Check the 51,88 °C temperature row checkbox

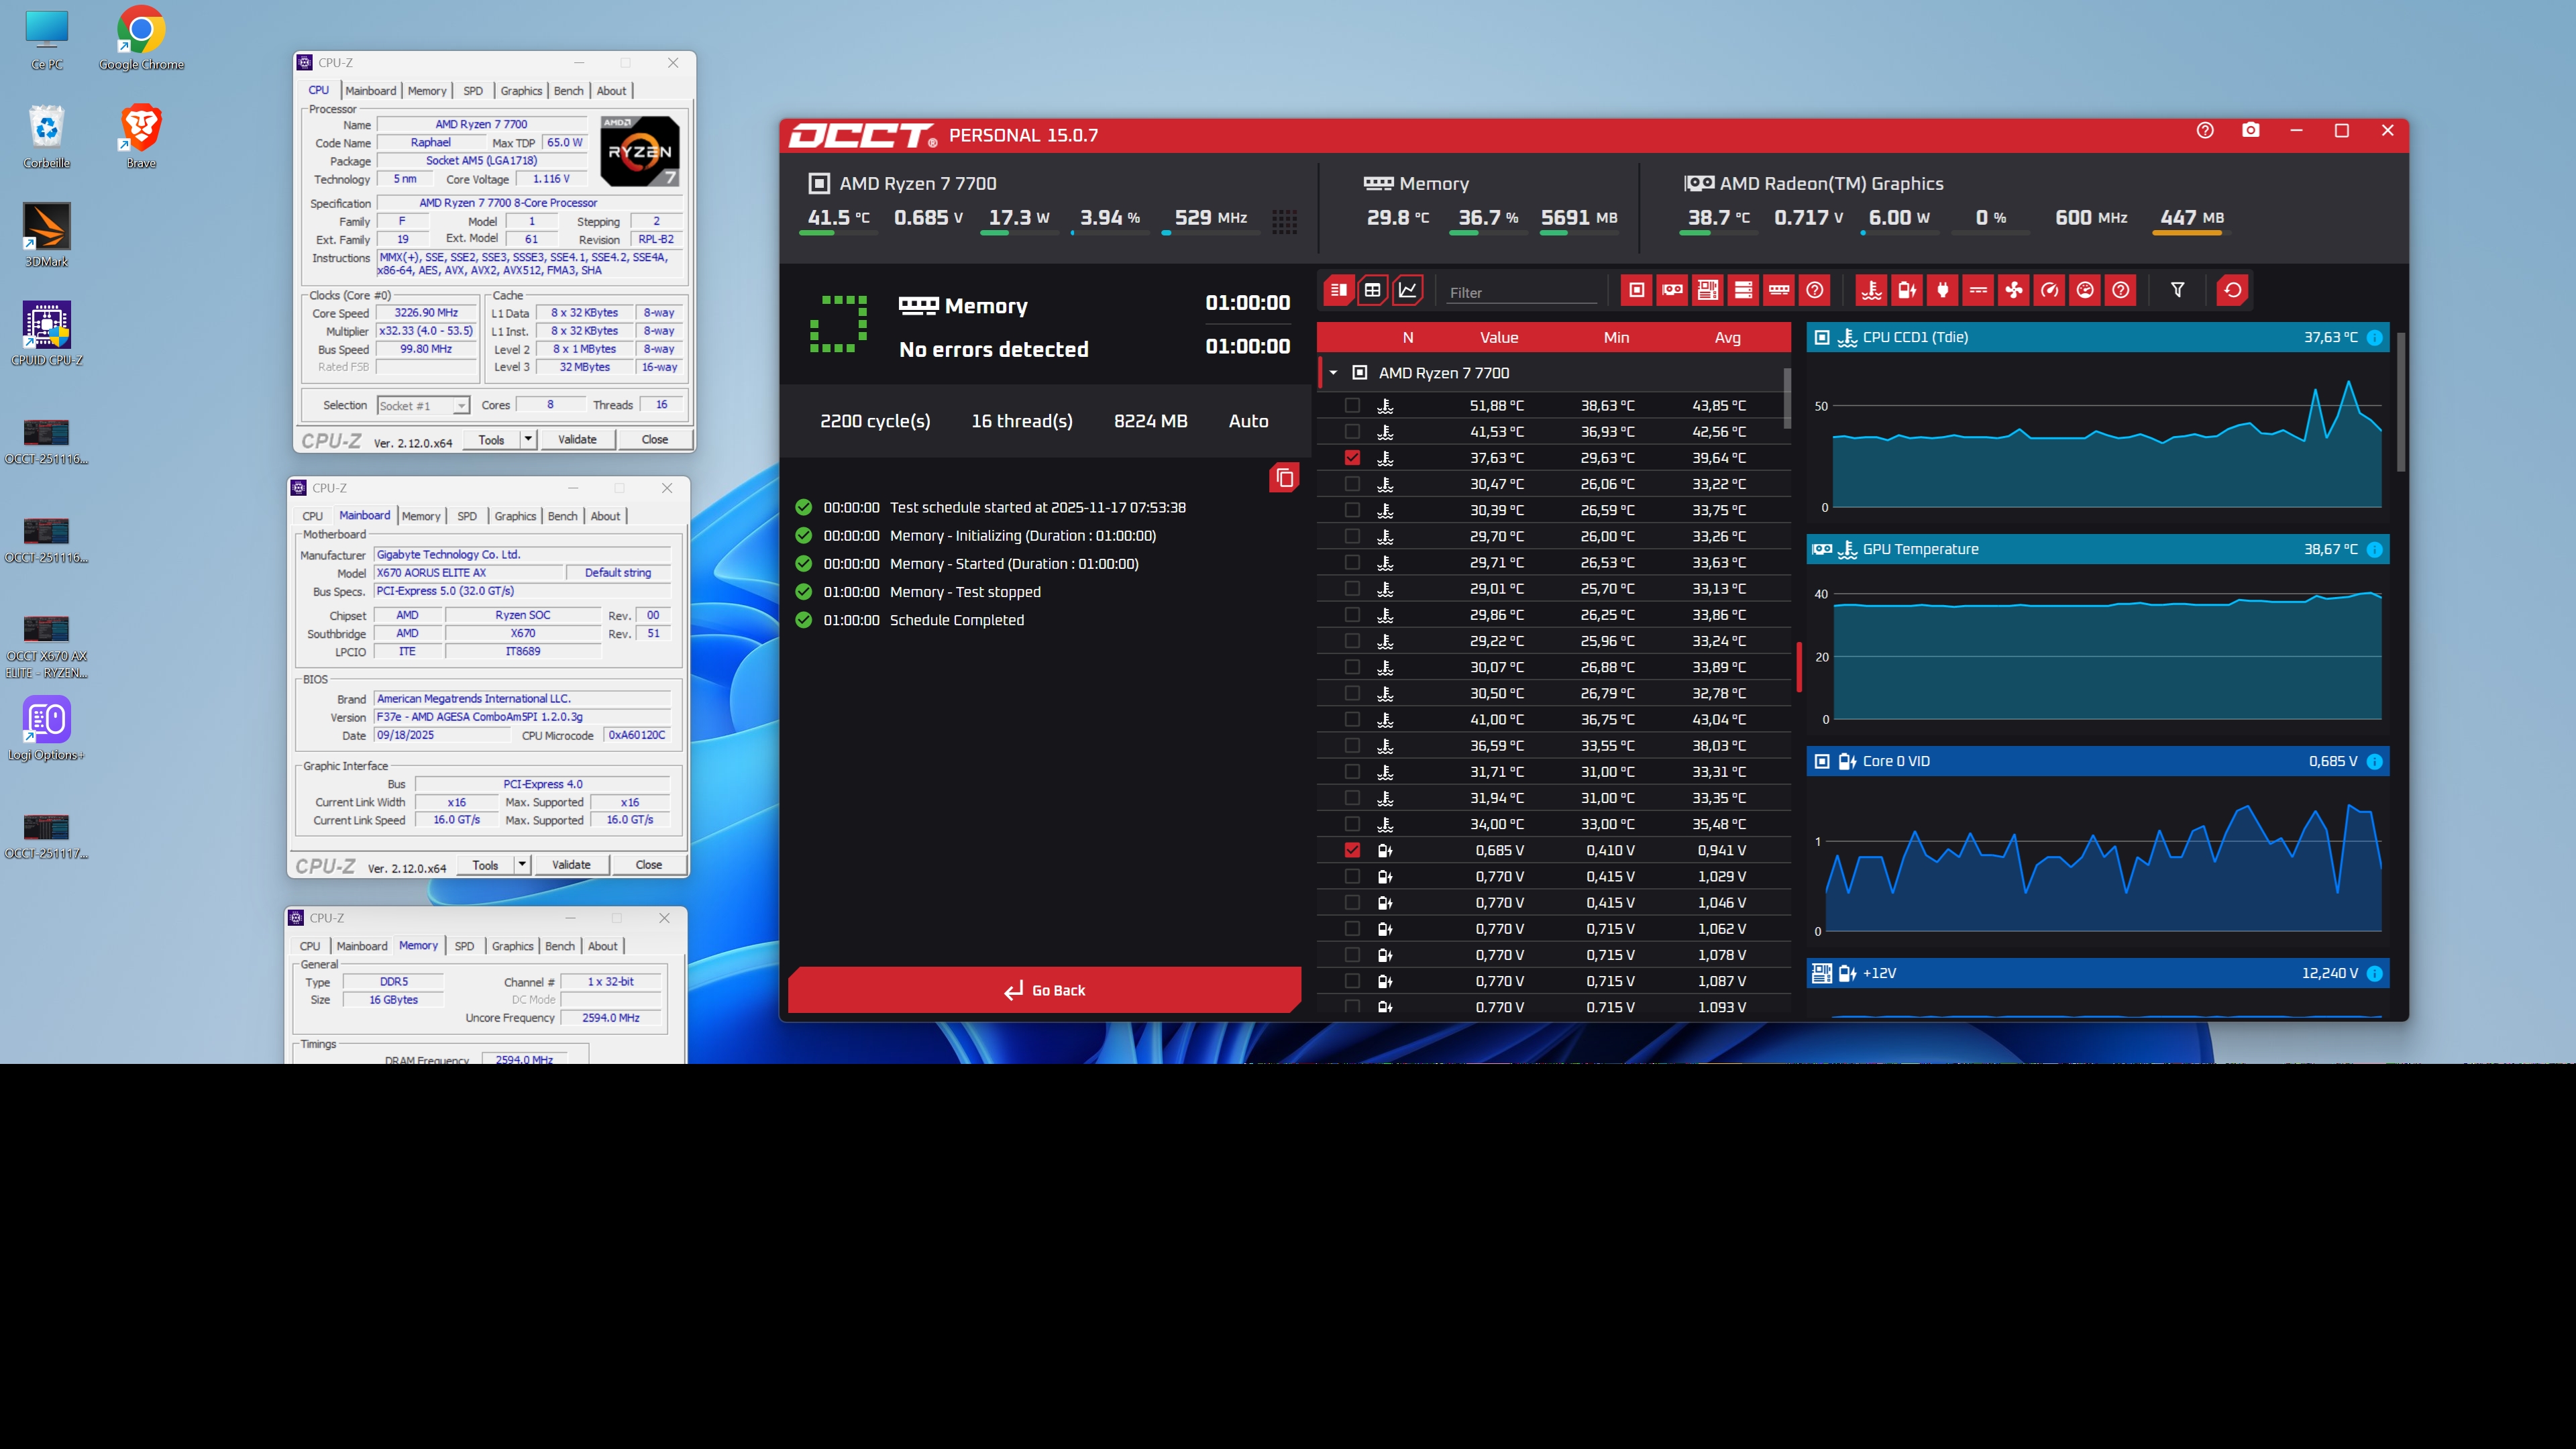1352,406
